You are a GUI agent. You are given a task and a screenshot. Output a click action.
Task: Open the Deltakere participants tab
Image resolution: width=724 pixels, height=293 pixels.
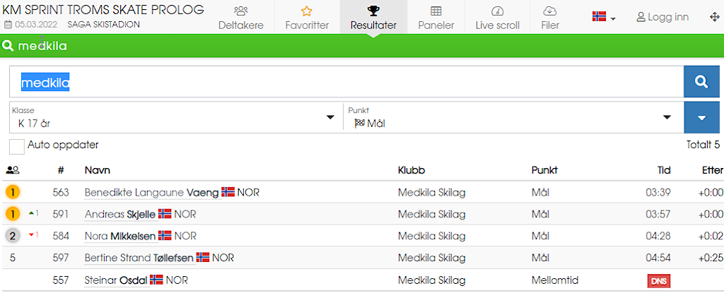[x=240, y=18]
